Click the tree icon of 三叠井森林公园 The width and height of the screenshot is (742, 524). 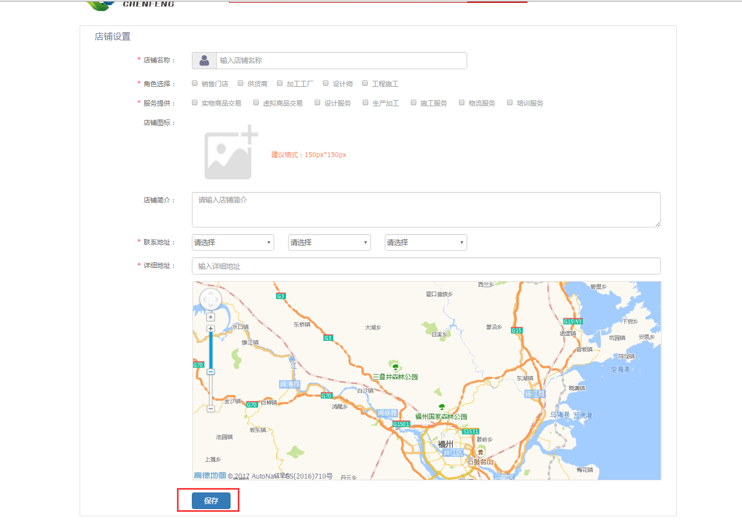tap(395, 367)
